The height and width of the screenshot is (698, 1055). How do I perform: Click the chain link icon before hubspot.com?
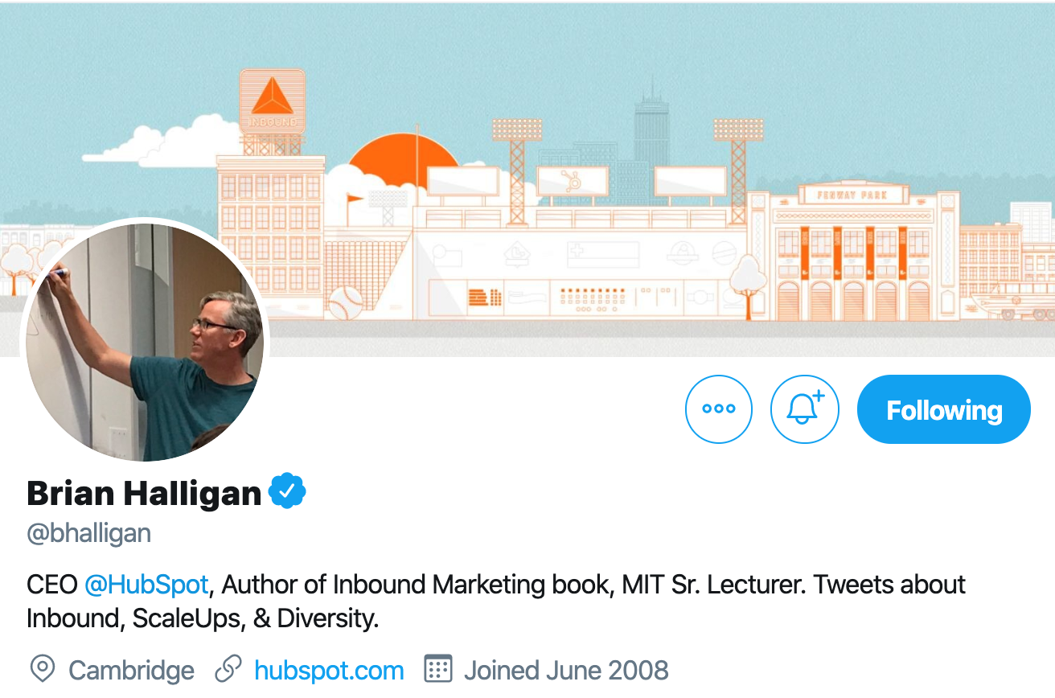point(228,669)
